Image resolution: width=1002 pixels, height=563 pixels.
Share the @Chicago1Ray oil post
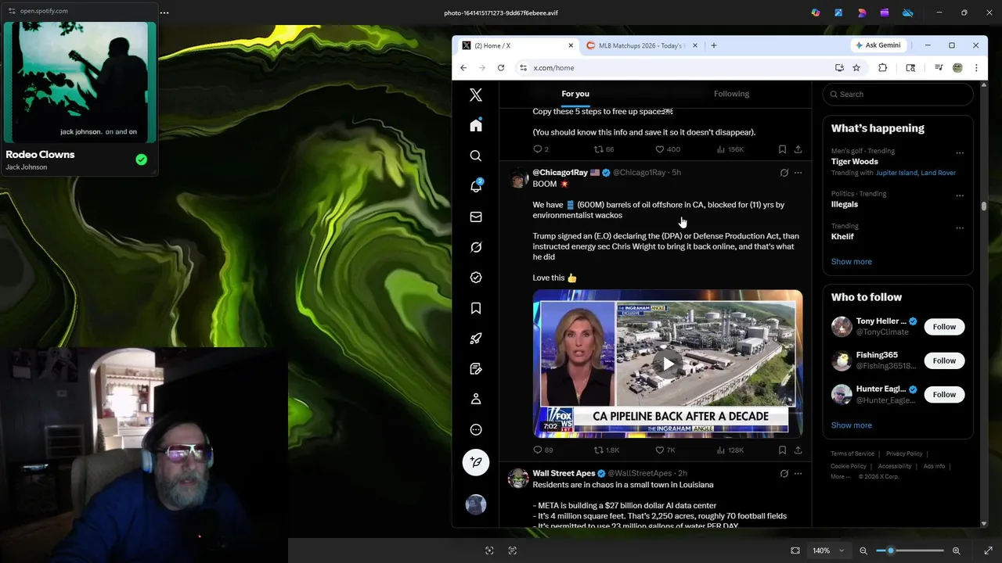click(x=798, y=450)
